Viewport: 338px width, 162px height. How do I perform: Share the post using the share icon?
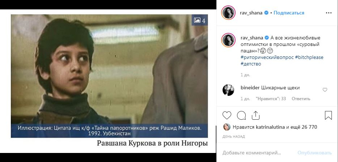point(255,115)
